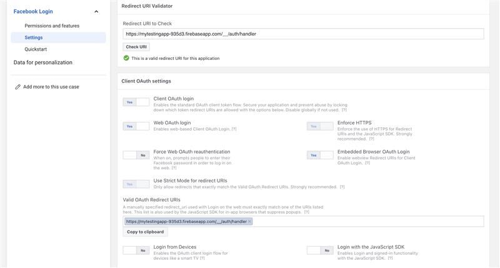Open help [?] for Login from Devices
This screenshot has height=268, width=500.
pyautogui.click(x=202, y=259)
